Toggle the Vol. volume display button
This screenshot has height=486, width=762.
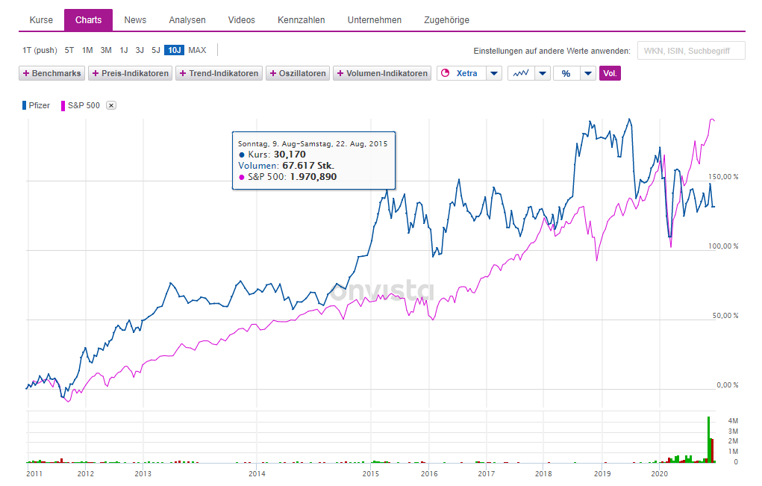tap(610, 73)
